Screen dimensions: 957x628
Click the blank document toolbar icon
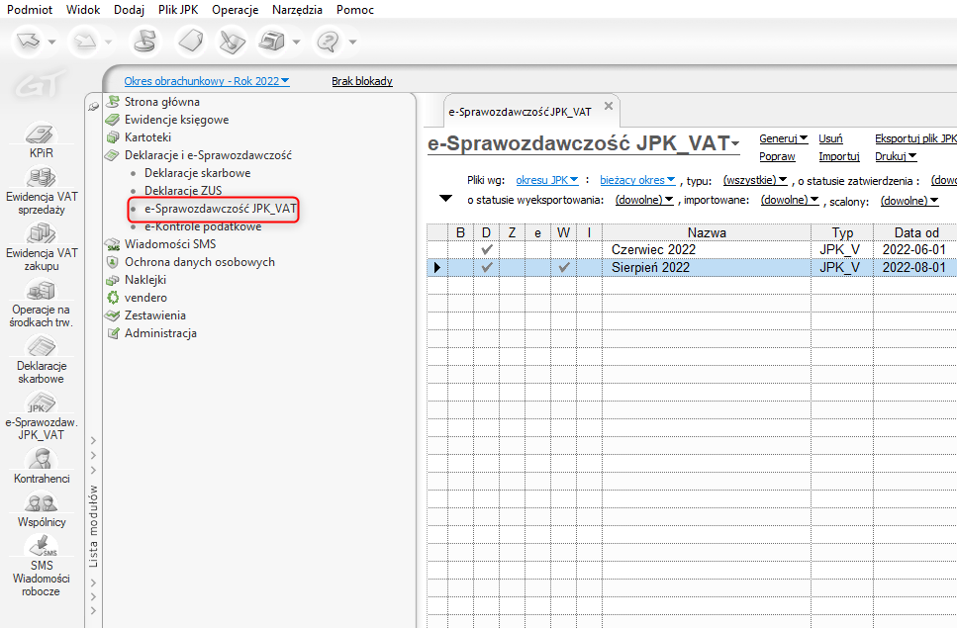point(190,42)
